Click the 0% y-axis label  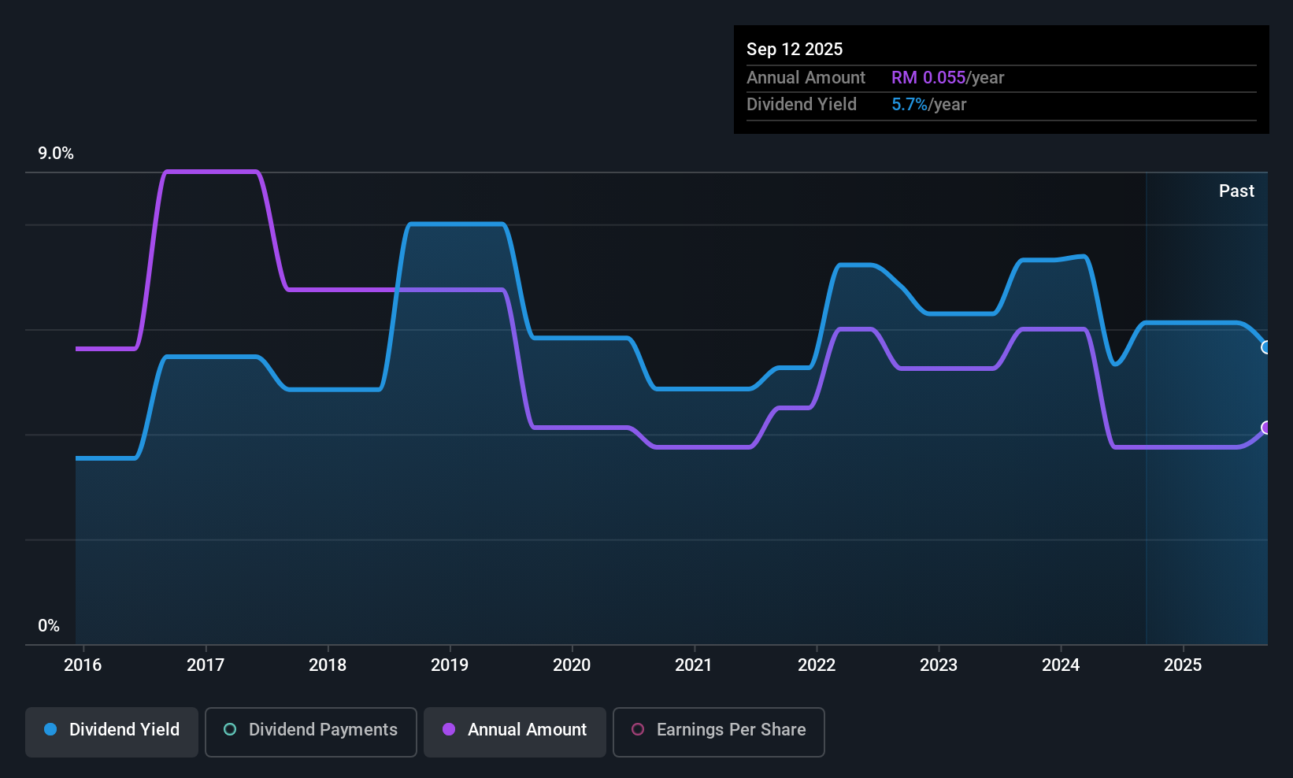click(49, 626)
